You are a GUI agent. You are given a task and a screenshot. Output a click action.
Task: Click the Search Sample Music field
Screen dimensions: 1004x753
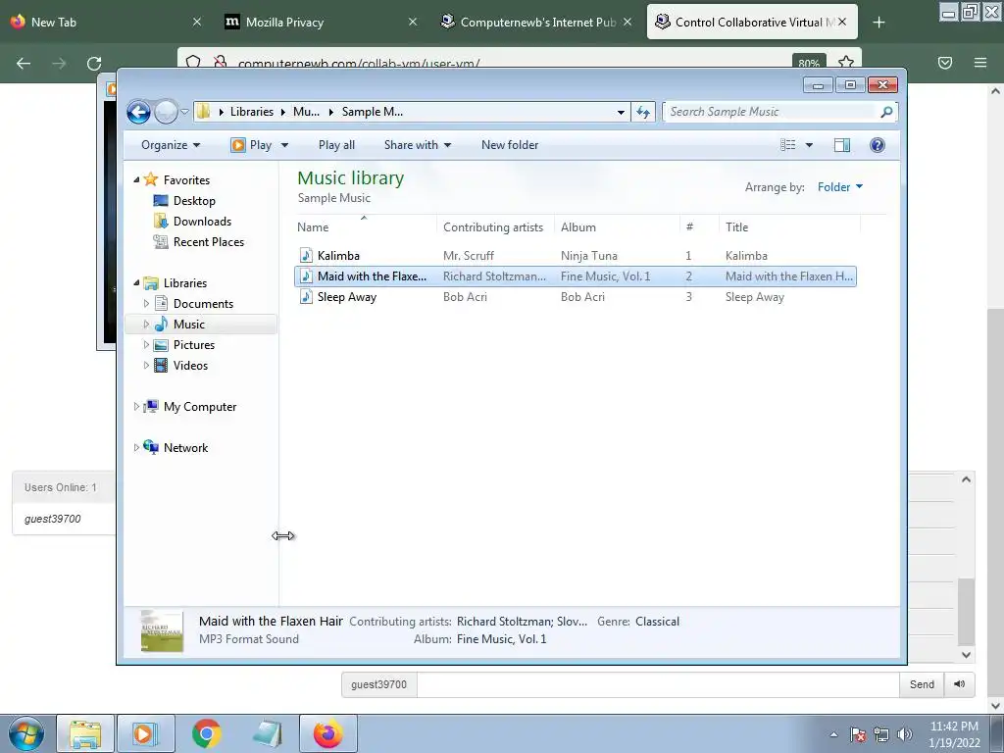(771, 112)
